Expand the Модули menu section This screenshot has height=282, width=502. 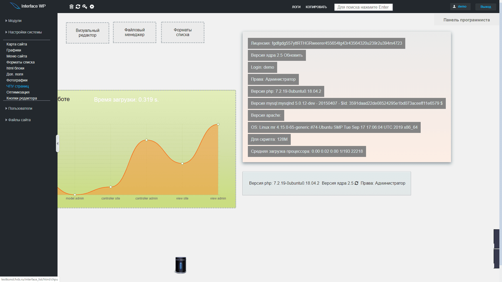click(15, 21)
